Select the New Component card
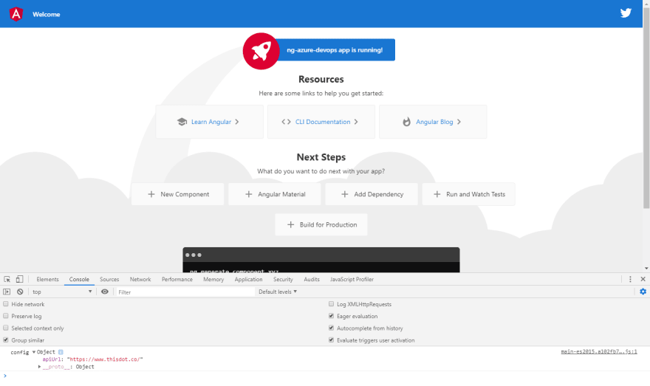Screen dimensions: 650x386 coord(177,194)
